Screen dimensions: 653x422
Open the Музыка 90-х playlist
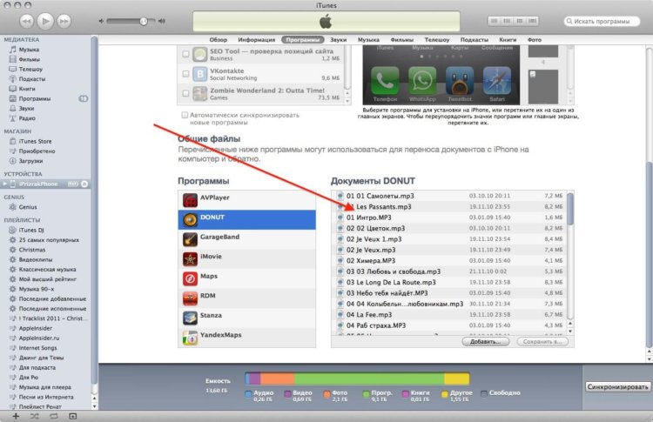[37, 289]
